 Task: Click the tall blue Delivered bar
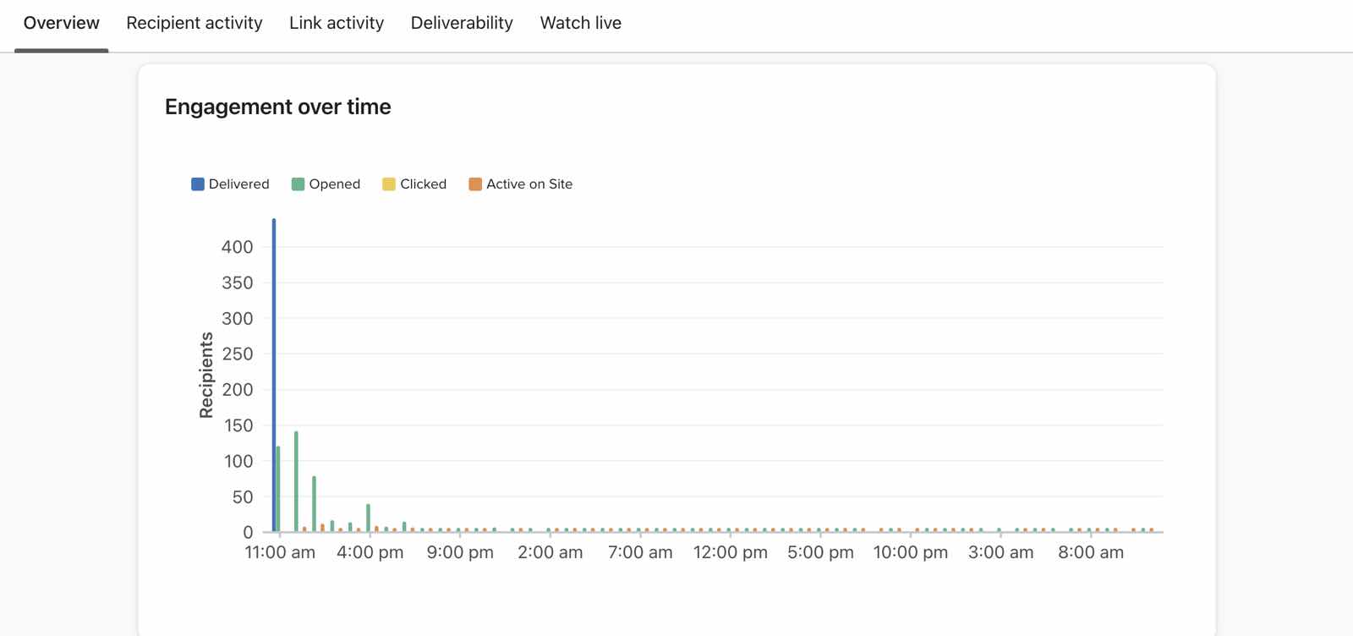tap(274, 372)
